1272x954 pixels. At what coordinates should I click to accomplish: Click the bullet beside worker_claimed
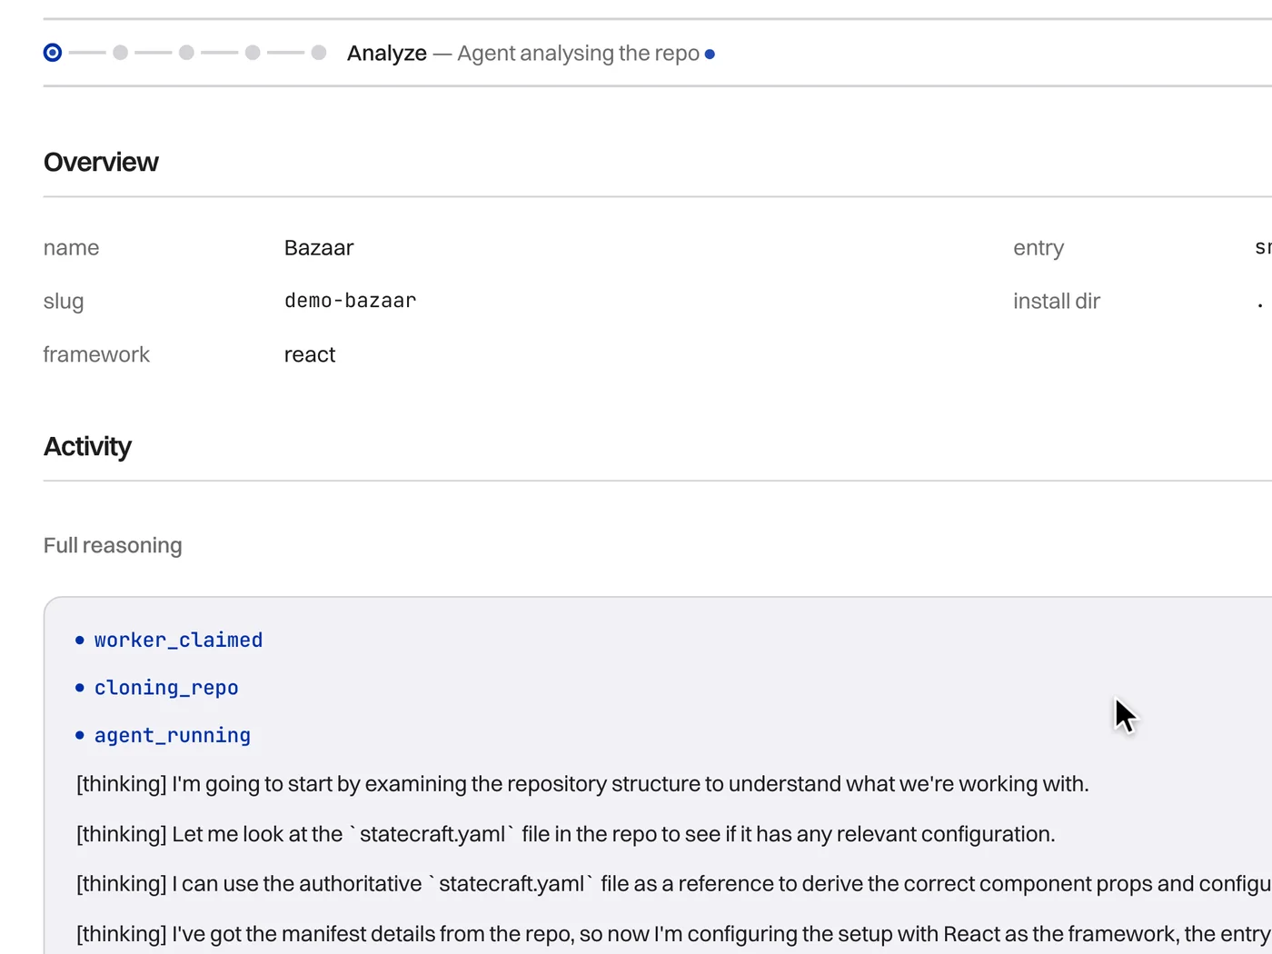click(80, 641)
